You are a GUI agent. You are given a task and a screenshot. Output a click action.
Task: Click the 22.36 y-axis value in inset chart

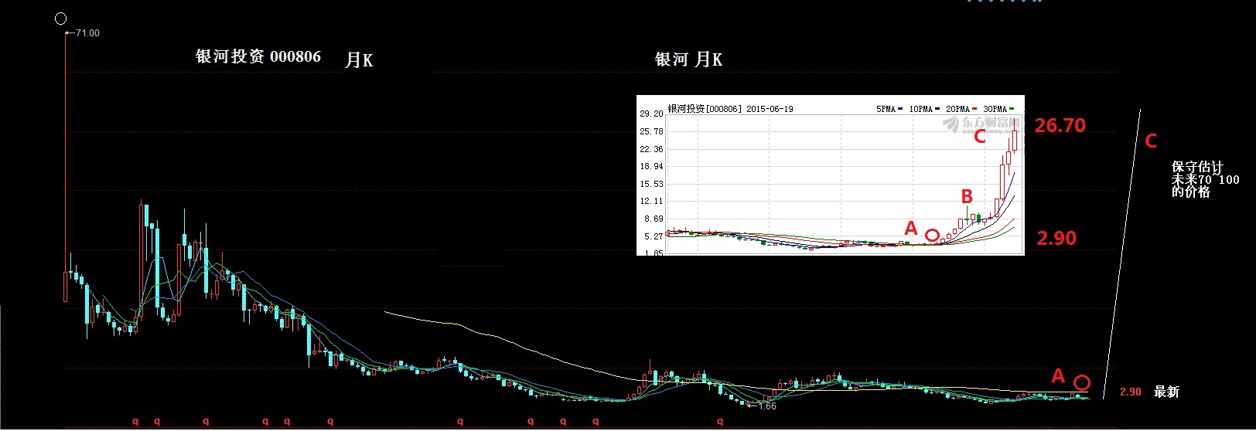651,150
